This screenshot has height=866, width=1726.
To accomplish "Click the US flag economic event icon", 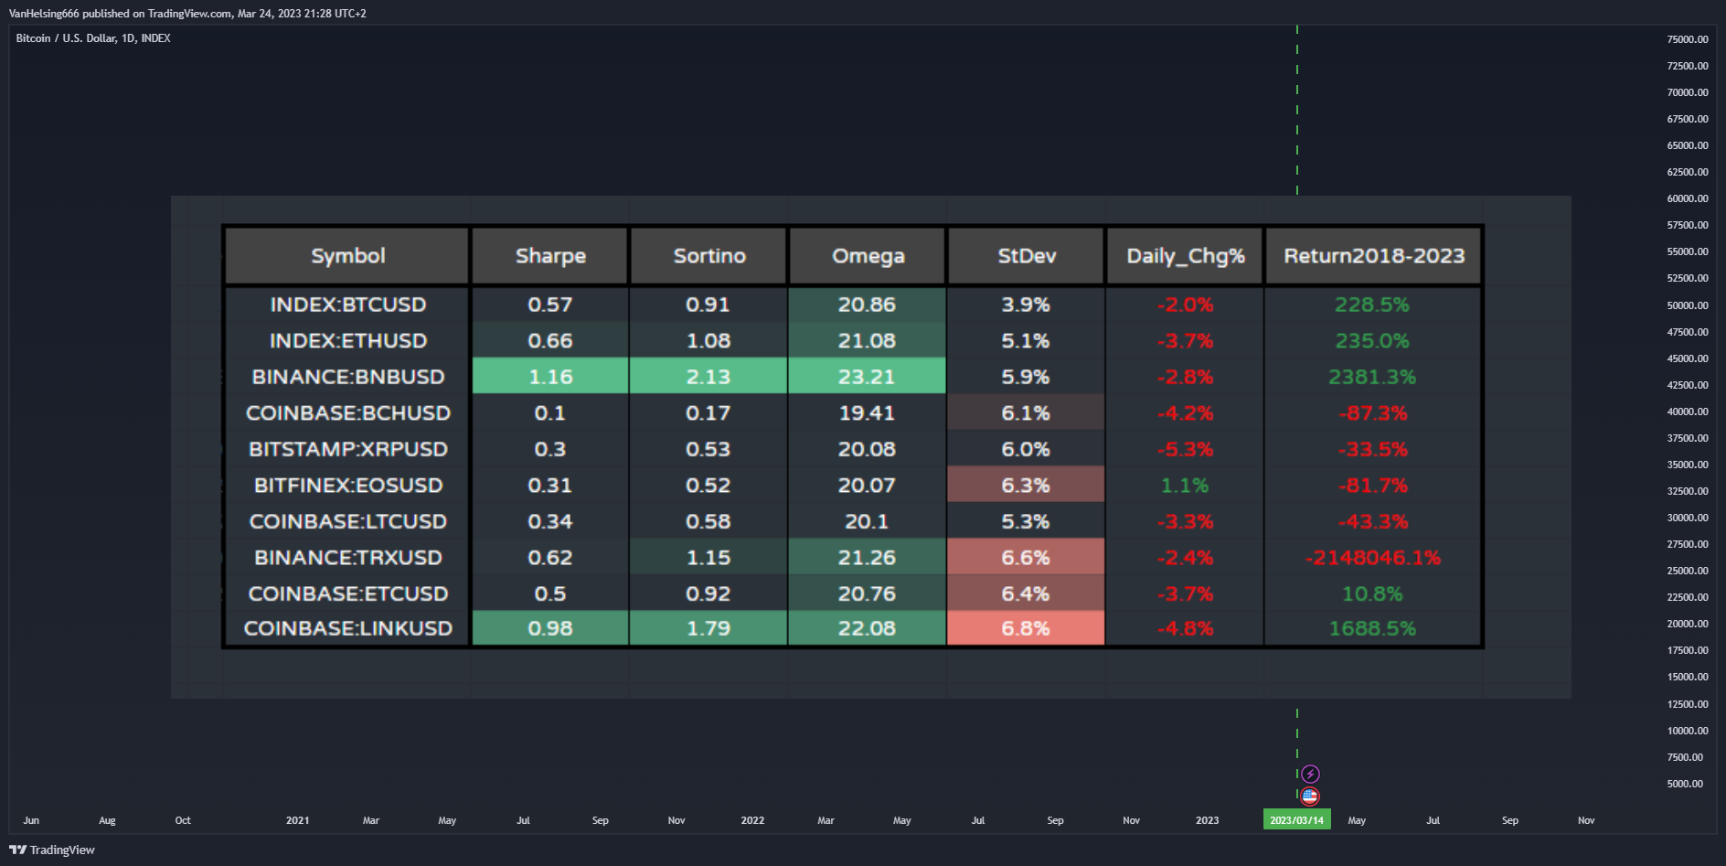I will pos(1310,797).
